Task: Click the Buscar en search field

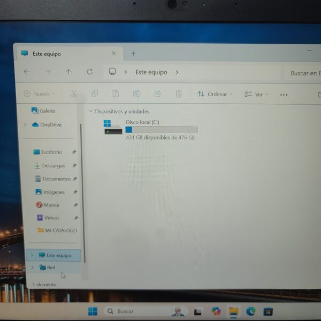Action: (303, 73)
